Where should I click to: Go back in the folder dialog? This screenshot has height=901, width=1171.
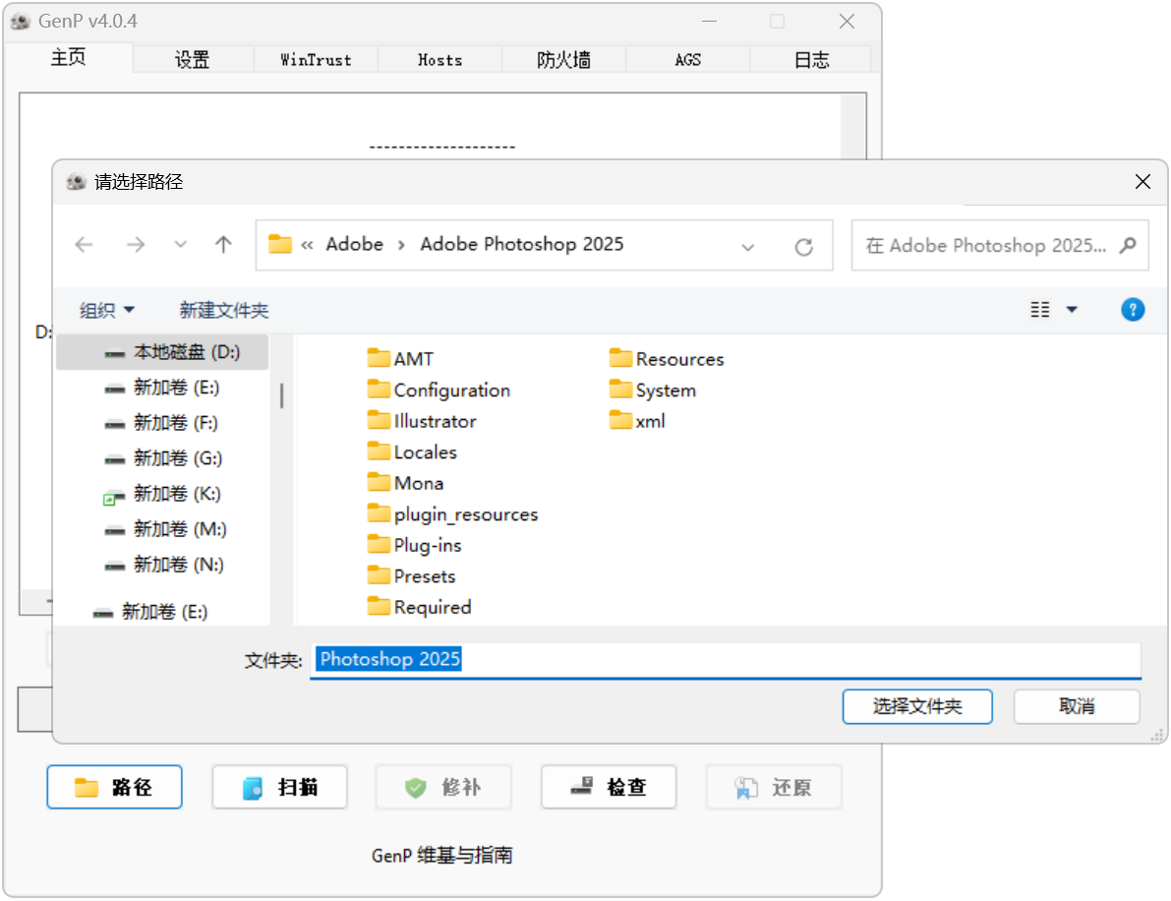(x=85, y=244)
